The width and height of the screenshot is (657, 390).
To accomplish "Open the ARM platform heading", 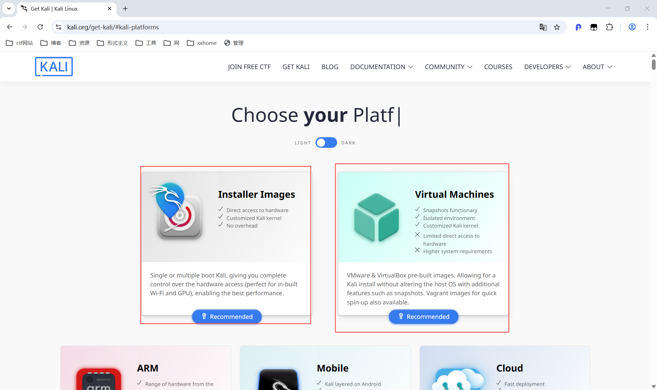I will tap(148, 368).
